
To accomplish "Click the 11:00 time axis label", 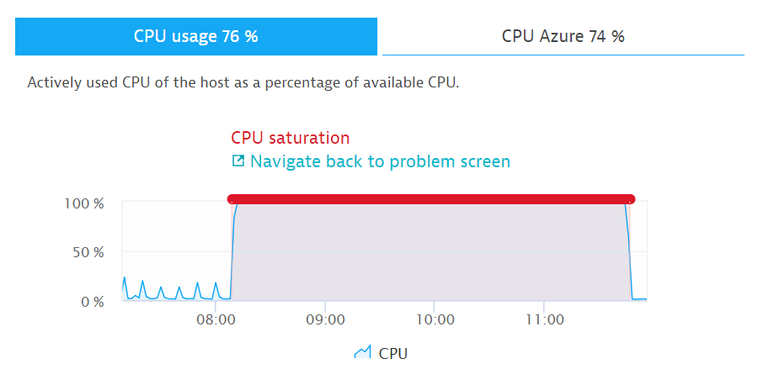I will pyautogui.click(x=545, y=320).
